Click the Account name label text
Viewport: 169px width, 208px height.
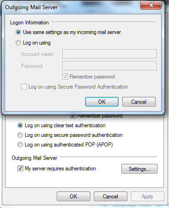click(38, 54)
